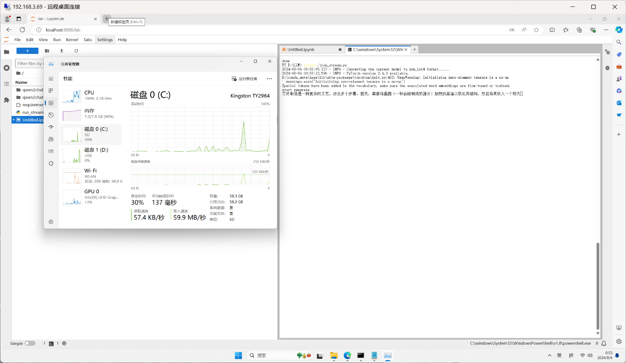Click the Upload Files icon
Screen dimensions: 626x363
point(62,51)
